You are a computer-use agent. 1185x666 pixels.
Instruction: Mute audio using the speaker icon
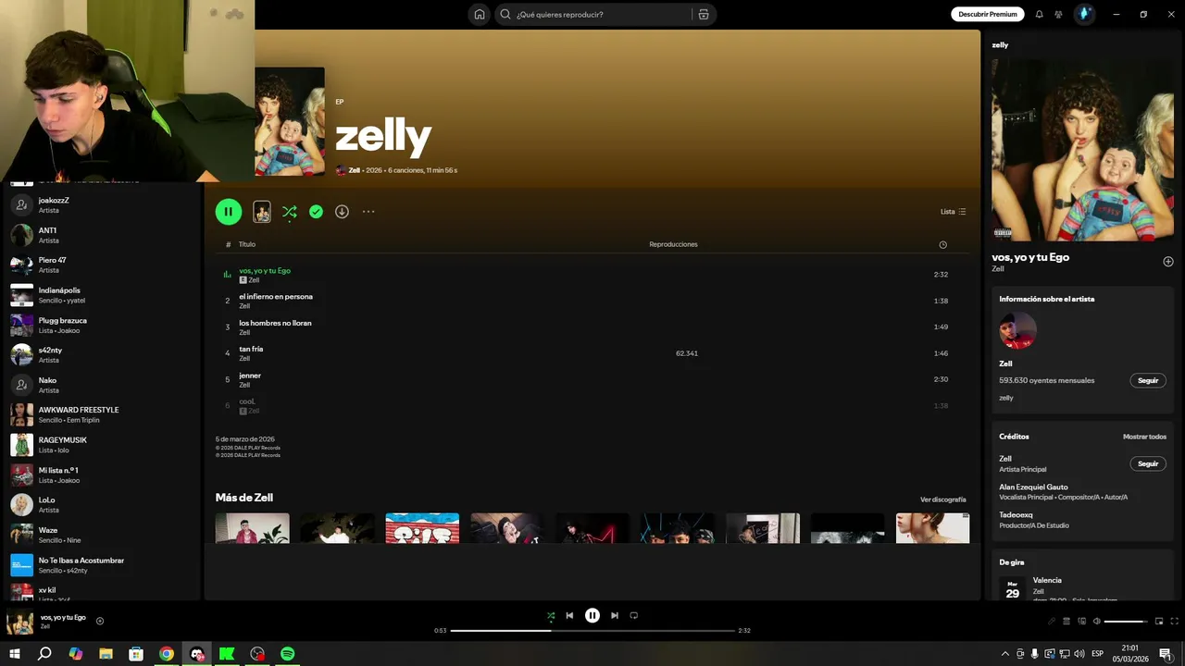pyautogui.click(x=1097, y=622)
